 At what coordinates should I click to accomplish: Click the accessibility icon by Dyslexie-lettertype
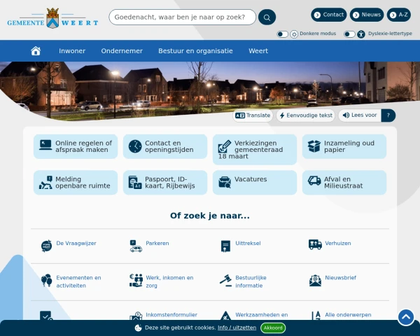[x=360, y=34]
